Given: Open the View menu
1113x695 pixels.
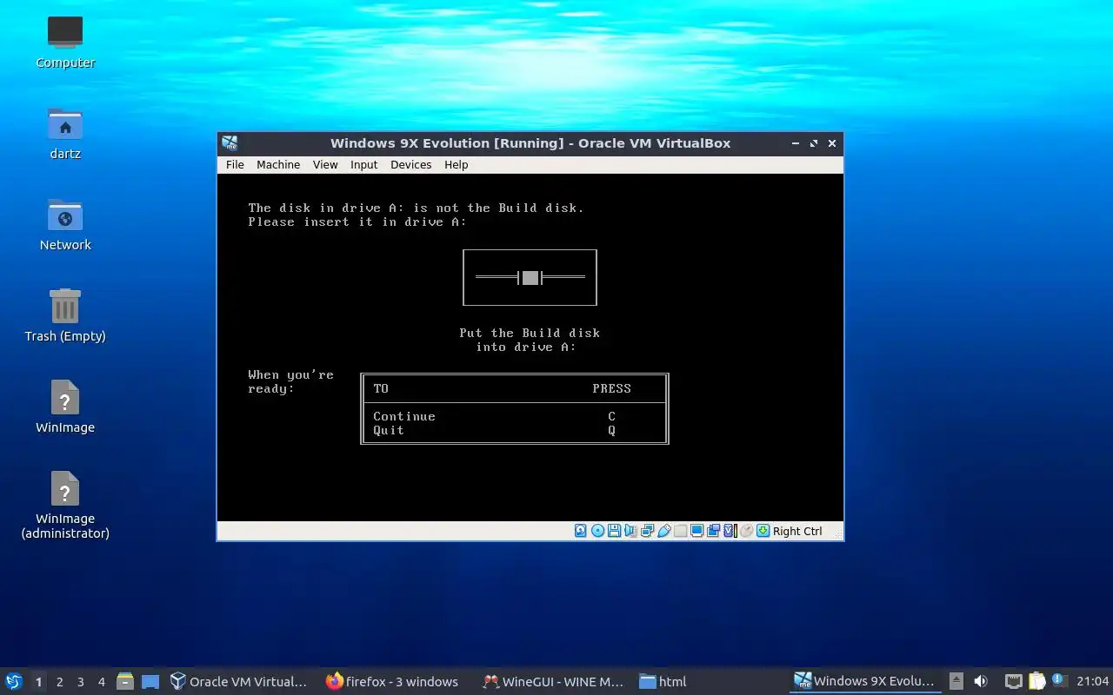Looking at the screenshot, I should 325,165.
